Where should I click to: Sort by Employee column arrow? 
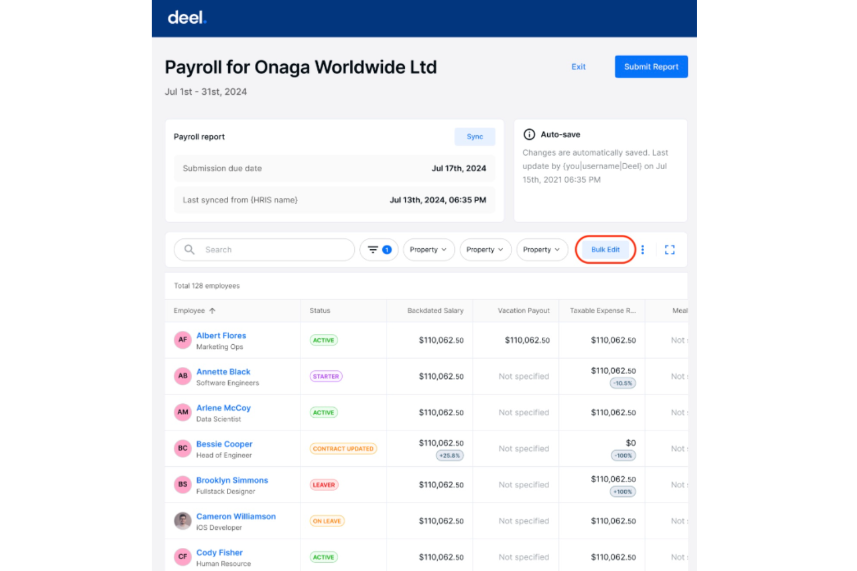click(213, 311)
